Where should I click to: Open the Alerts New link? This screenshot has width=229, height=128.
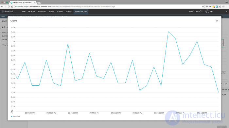[199, 11]
